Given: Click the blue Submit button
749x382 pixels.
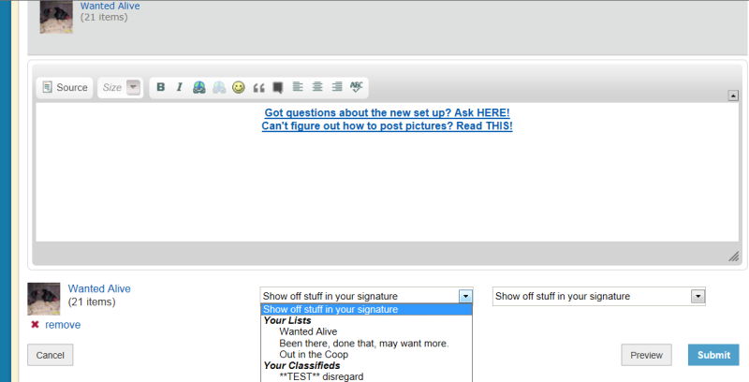Looking at the screenshot, I should tap(713, 355).
